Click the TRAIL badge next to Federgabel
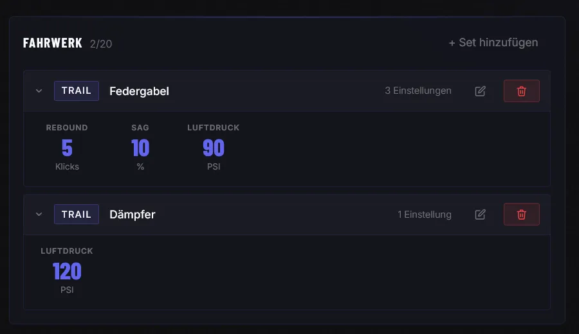This screenshot has width=579, height=334. [x=77, y=91]
